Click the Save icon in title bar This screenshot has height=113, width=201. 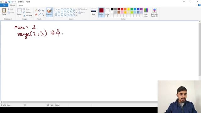(x=6, y=2)
